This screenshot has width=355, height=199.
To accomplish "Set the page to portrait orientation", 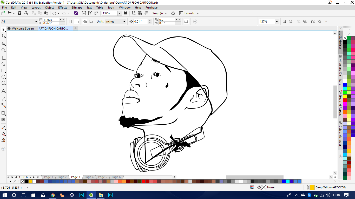I will [x=70, y=22].
